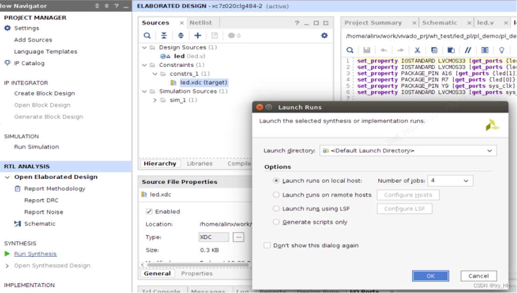The height and width of the screenshot is (293, 517).
Task: Click the Report Methodology clipboard icon
Action: coord(17,188)
